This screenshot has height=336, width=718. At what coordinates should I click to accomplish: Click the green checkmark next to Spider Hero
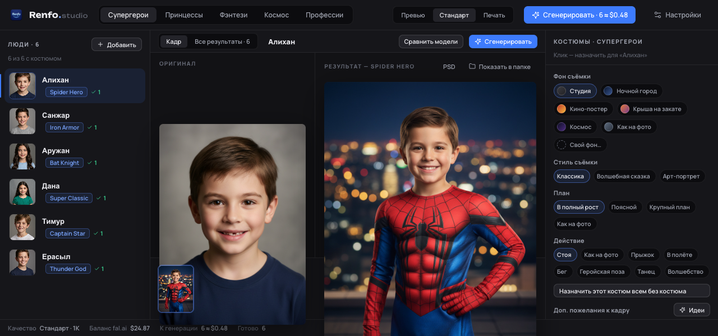pos(94,92)
